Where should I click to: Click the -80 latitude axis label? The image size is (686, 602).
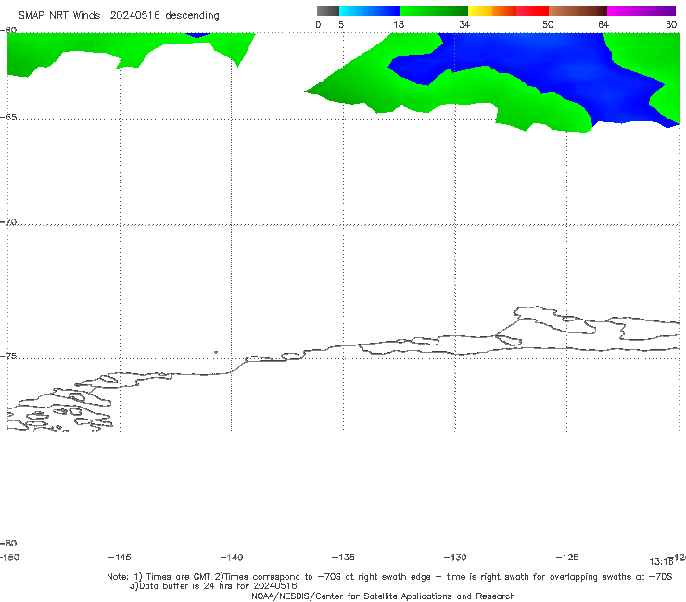pos(8,543)
